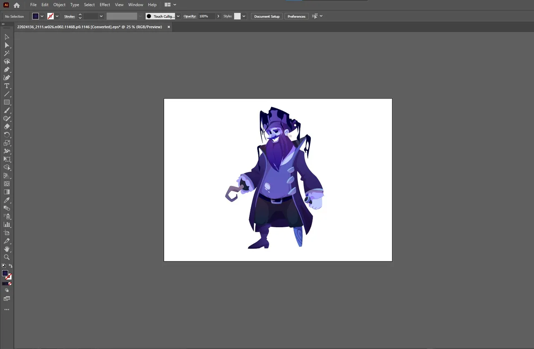Pick the Perspective Grid tool
Image resolution: width=534 pixels, height=349 pixels.
7,176
